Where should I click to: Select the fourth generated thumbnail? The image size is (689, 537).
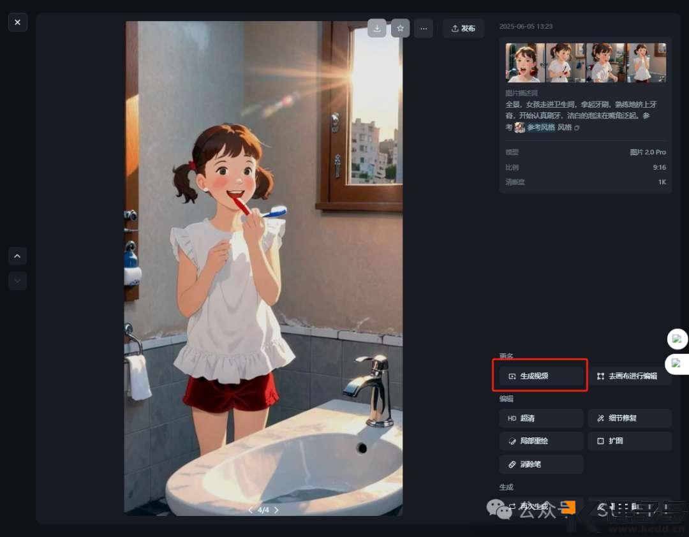pos(646,63)
